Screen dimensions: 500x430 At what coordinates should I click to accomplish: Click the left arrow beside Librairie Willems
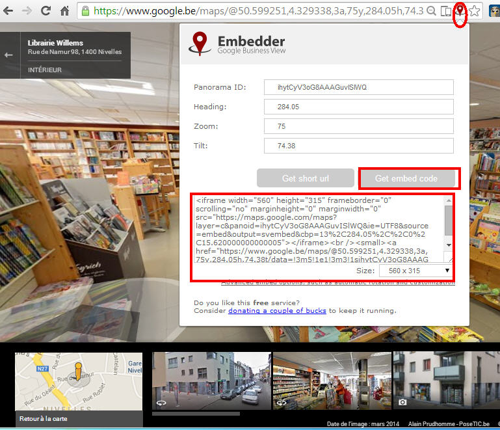pyautogui.click(x=8, y=55)
